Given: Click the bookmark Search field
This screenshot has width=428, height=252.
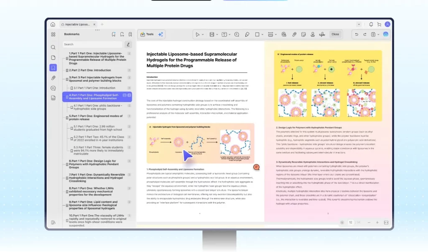Looking at the screenshot, I should click(x=92, y=44).
